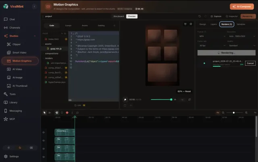The width and height of the screenshot is (258, 162).
Task: Click the grid overlay icon above preview
Action: pos(191,24)
